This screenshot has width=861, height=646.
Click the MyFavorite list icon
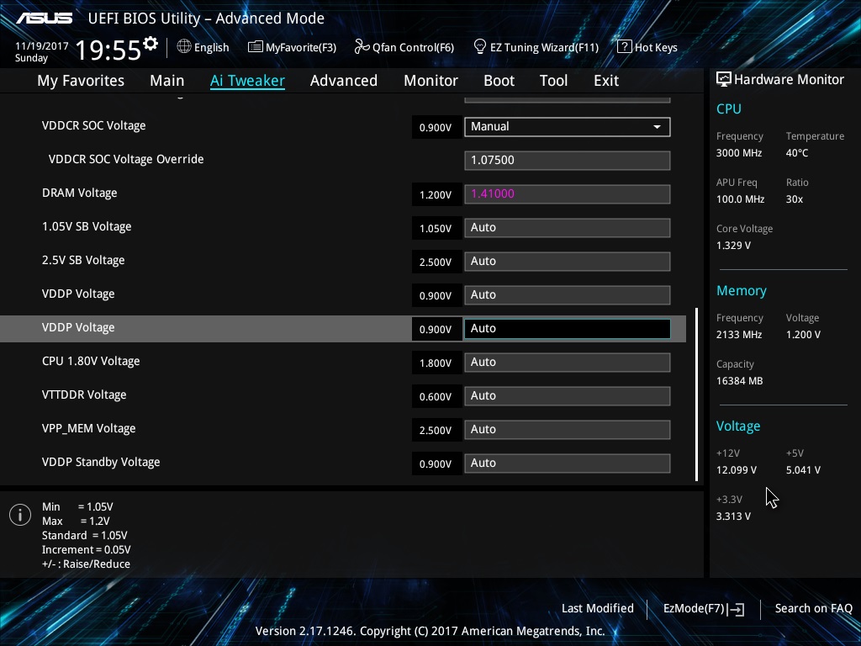point(256,47)
